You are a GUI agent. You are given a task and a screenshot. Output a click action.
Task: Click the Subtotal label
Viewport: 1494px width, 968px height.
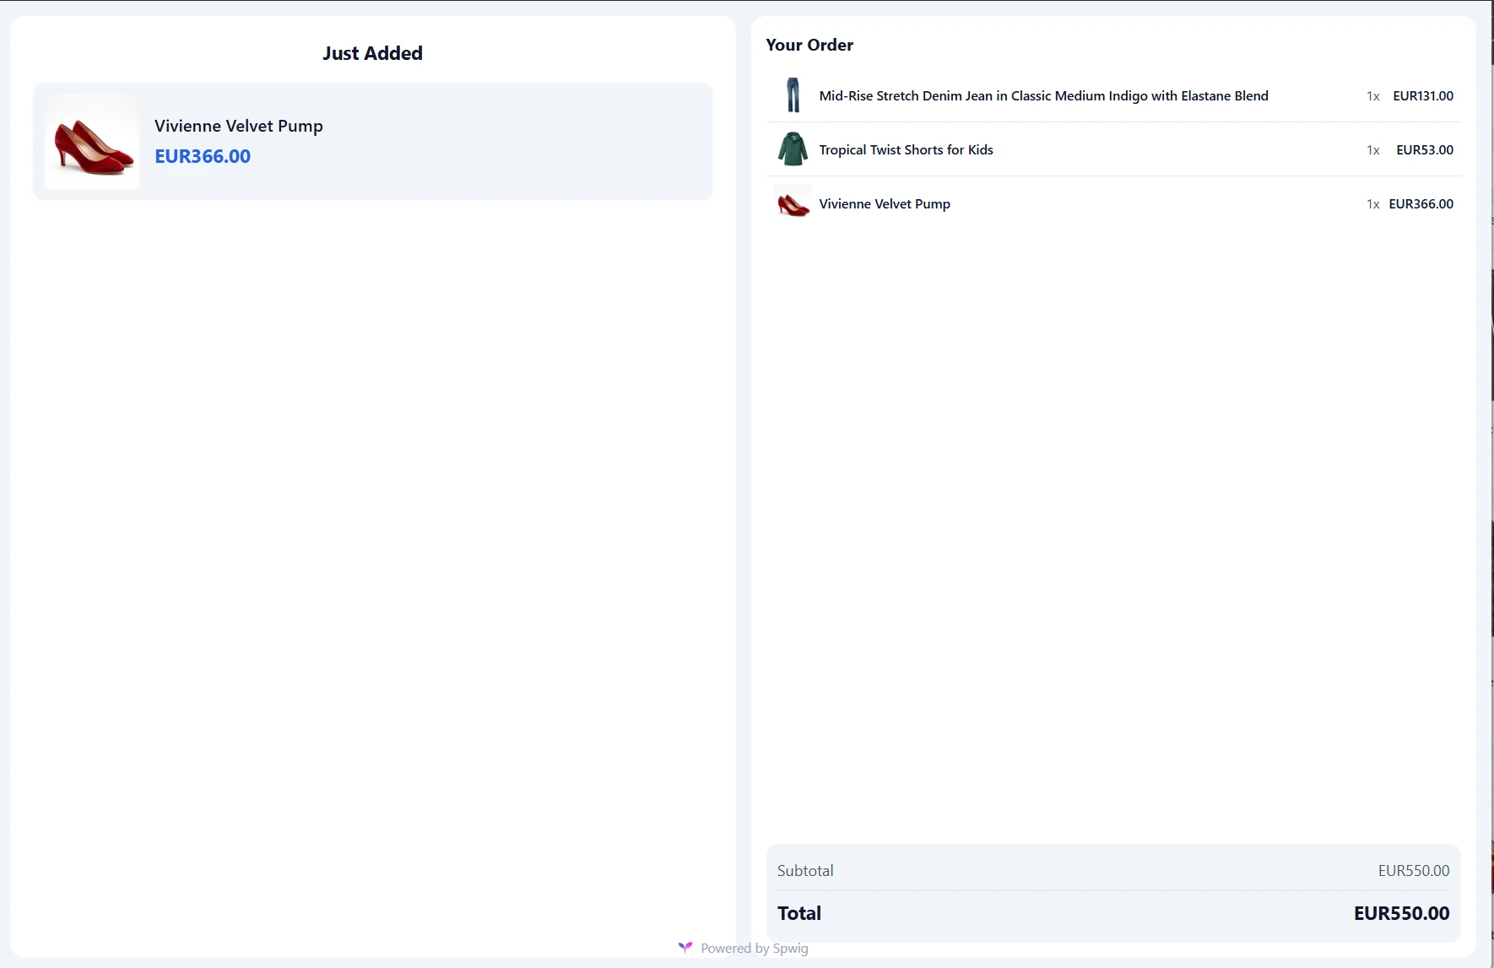pyautogui.click(x=805, y=870)
